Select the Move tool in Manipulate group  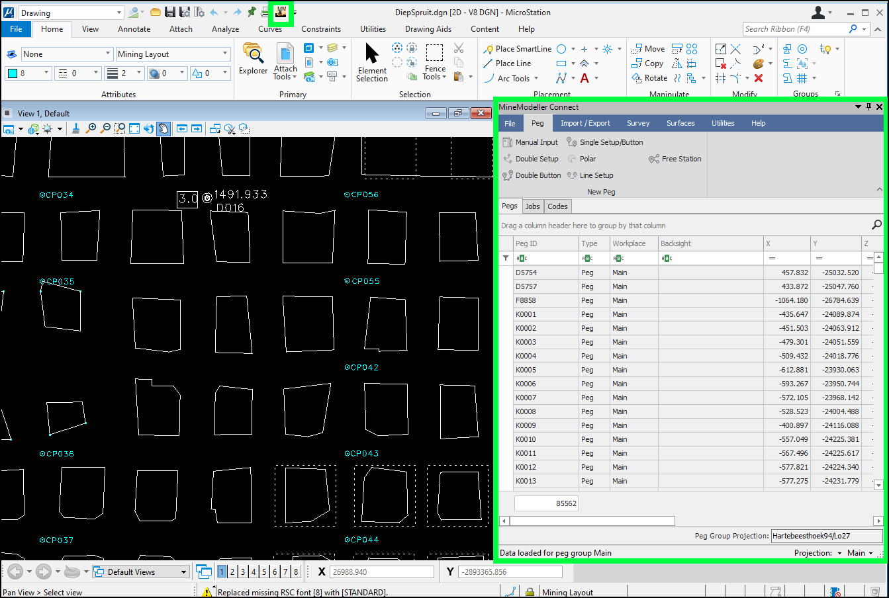648,49
